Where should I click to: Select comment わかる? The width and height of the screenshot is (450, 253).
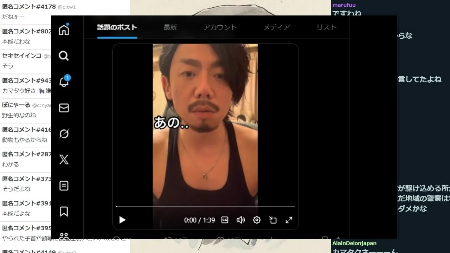pos(11,164)
